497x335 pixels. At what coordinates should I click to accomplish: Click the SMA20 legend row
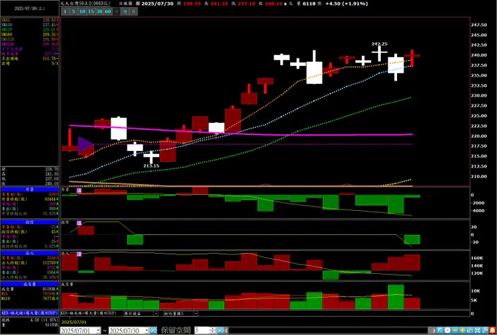pyautogui.click(x=30, y=30)
